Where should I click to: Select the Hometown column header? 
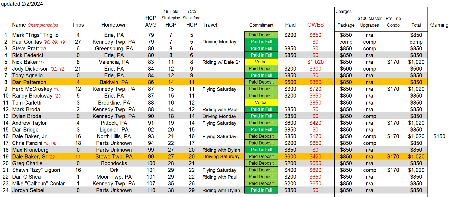tap(114, 25)
